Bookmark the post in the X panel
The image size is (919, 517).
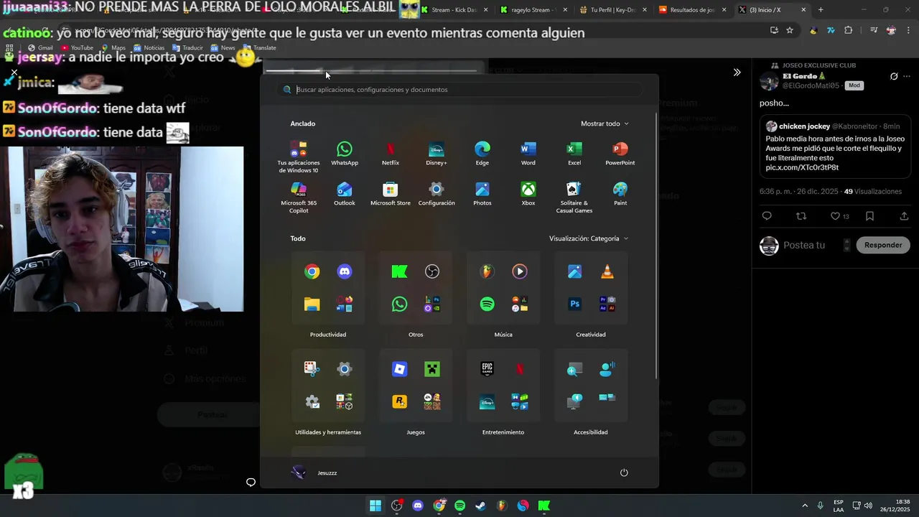pos(869,216)
